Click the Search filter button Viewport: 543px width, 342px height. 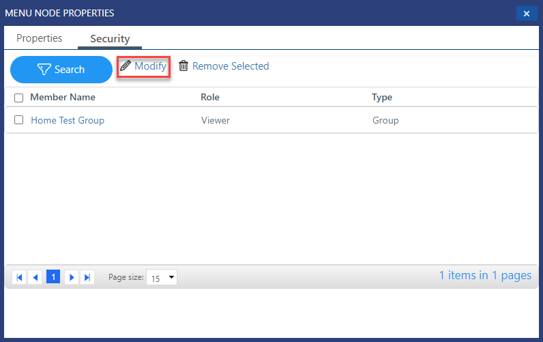(61, 70)
